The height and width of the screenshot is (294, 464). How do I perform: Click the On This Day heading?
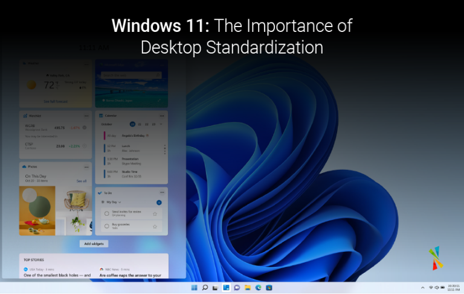36,176
